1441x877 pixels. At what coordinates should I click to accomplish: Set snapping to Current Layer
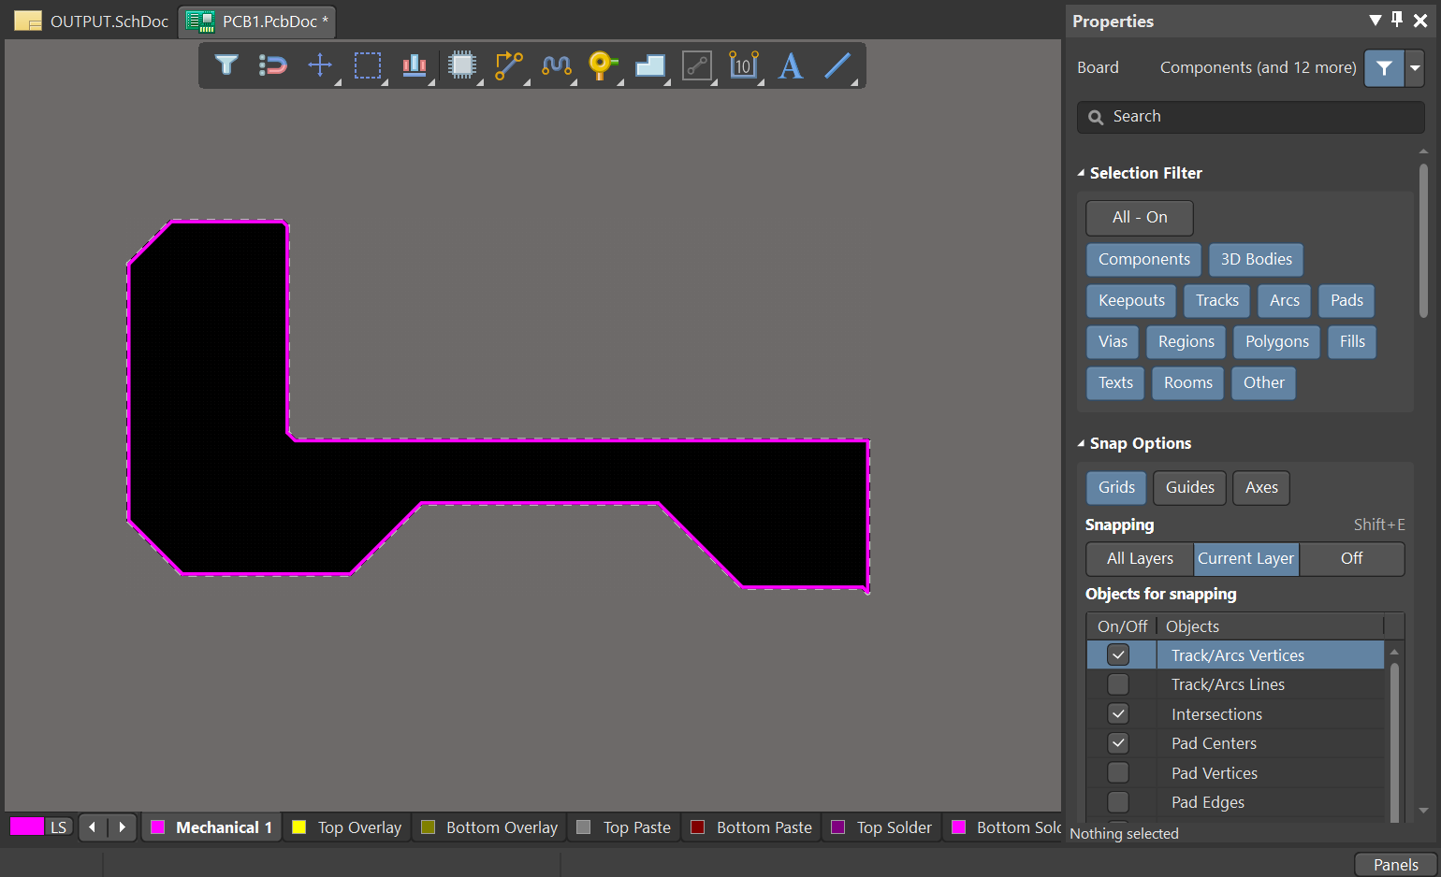click(x=1246, y=559)
